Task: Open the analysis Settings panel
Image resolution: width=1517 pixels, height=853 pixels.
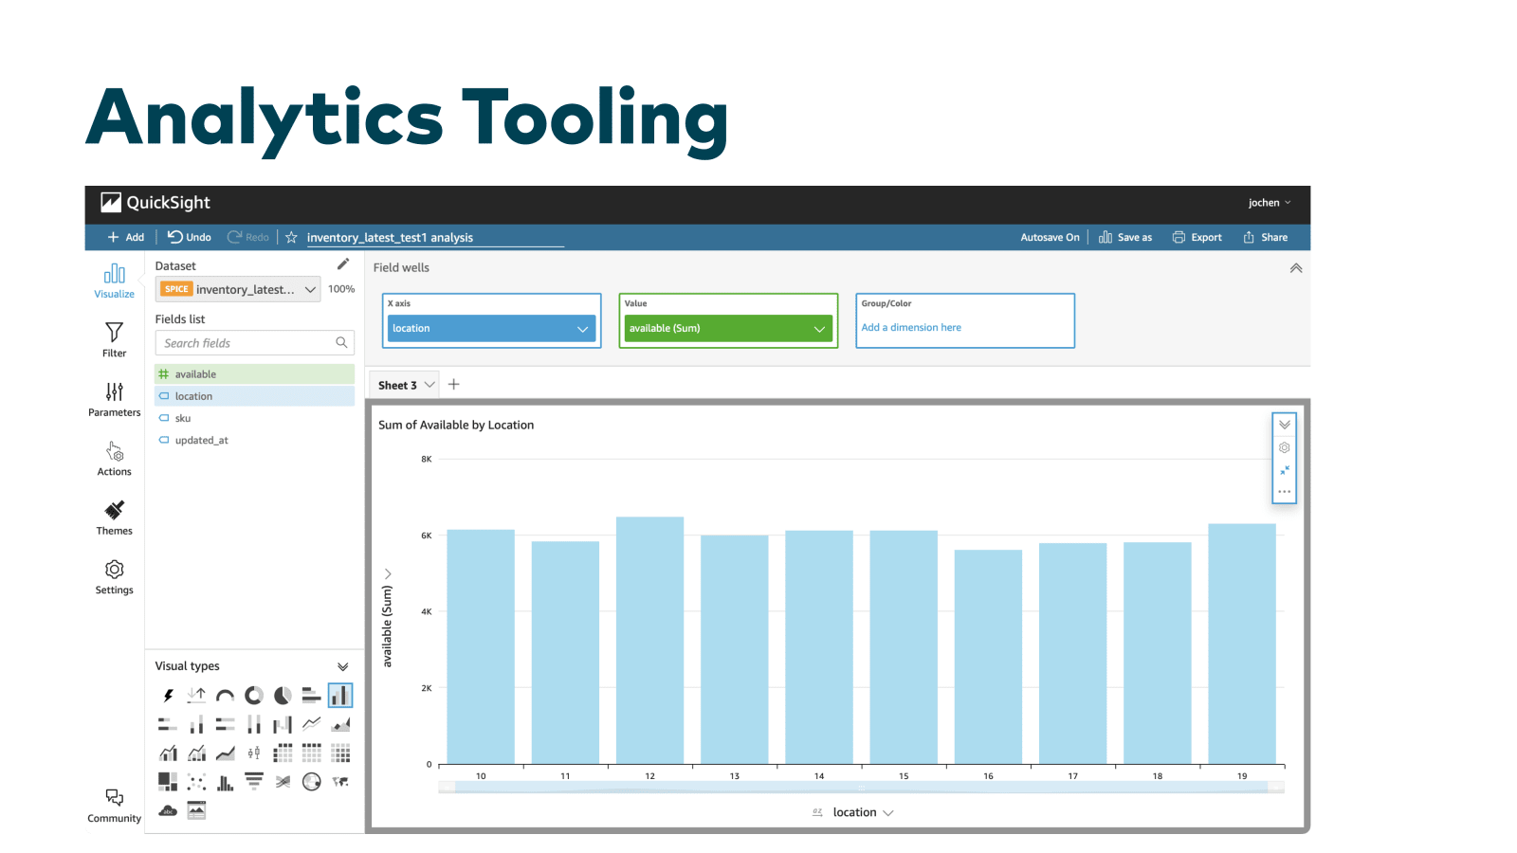Action: (115, 577)
